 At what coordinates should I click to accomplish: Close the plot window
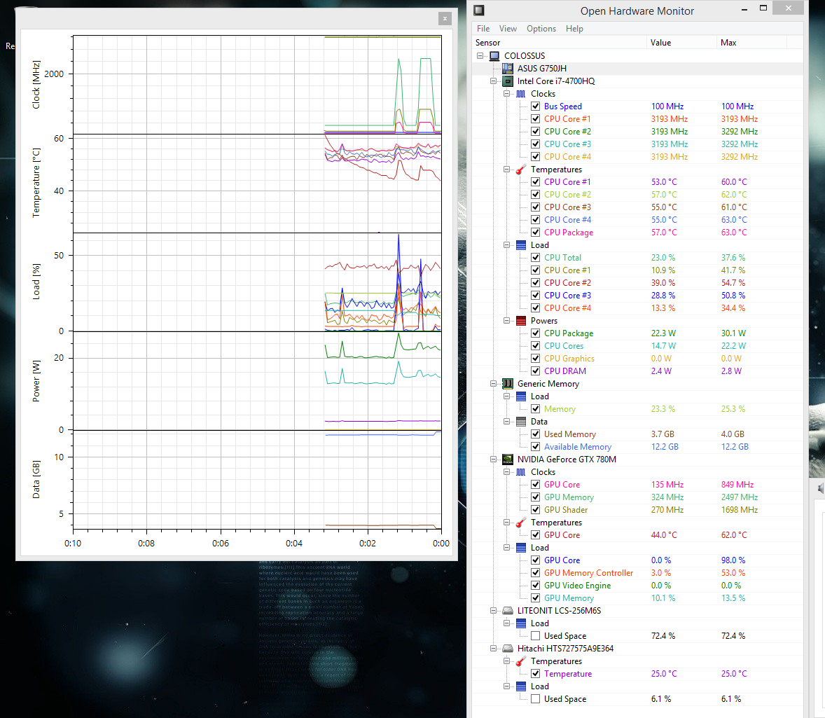[445, 18]
